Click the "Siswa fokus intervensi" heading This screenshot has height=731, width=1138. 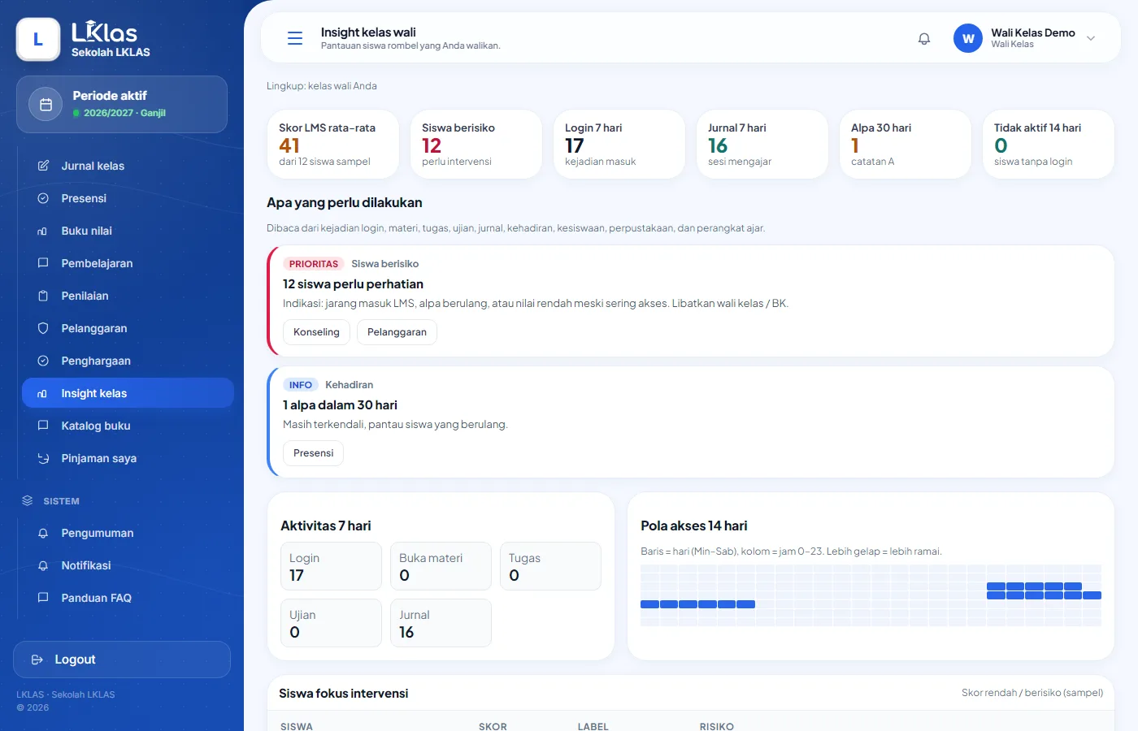point(343,694)
